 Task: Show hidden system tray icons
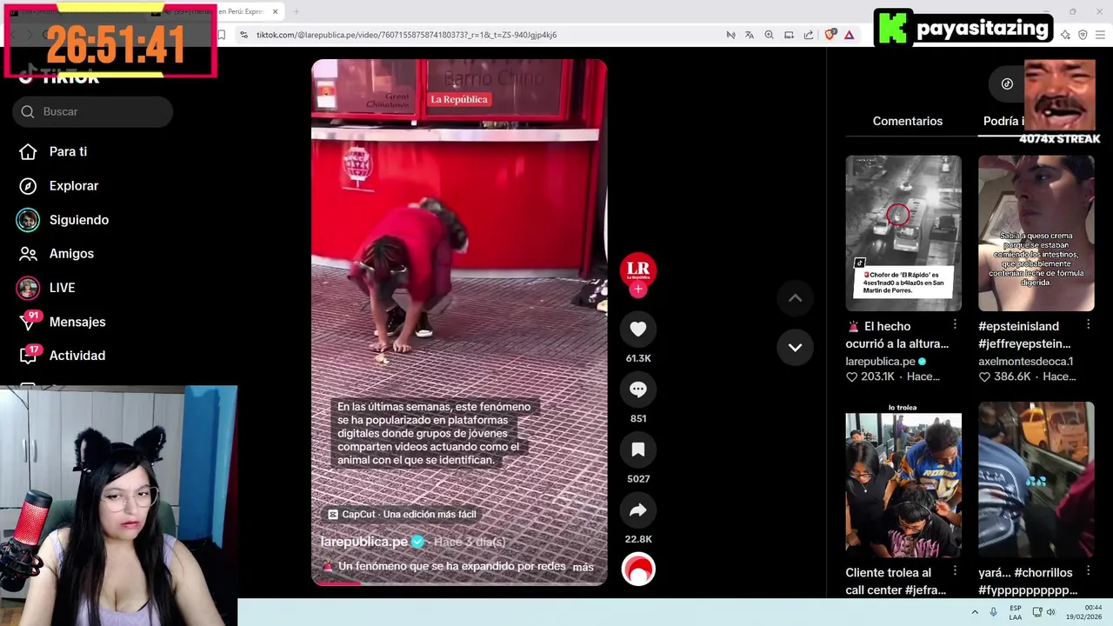click(975, 612)
